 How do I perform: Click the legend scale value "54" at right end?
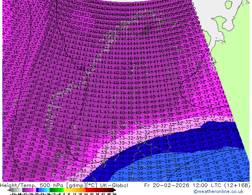pyautogui.click(x=114, y=194)
